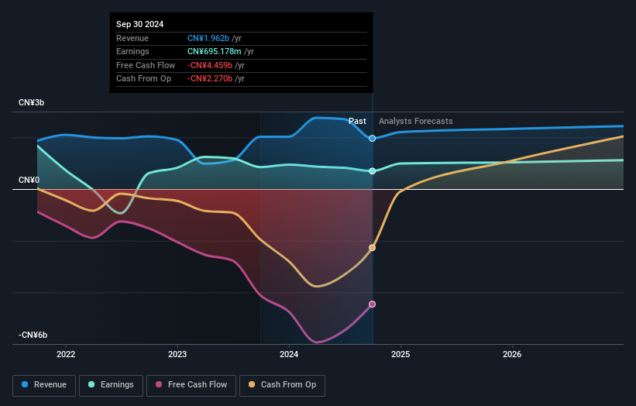
Task: Click the Past label on chart
Action: coord(357,121)
